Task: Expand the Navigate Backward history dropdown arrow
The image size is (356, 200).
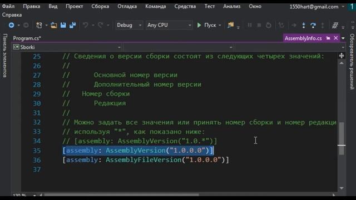Action: point(18,26)
